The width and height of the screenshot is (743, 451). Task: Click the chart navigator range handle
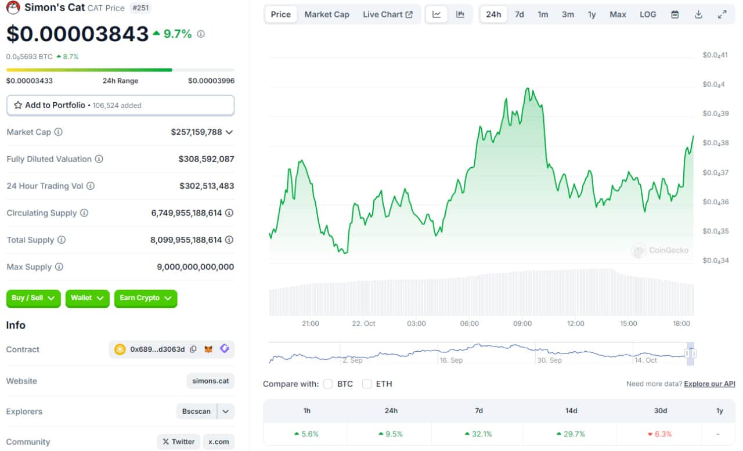(690, 353)
